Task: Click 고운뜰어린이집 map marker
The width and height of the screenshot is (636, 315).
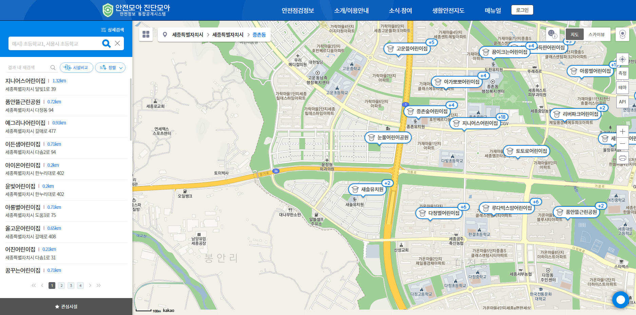Action: coord(407,48)
